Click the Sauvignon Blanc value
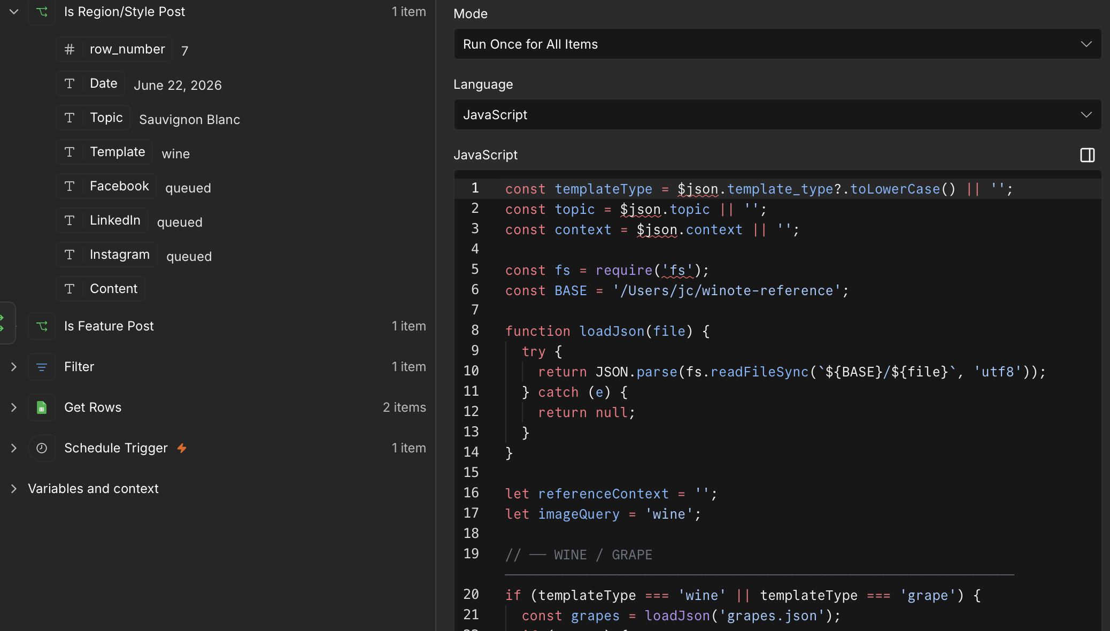 click(x=189, y=120)
